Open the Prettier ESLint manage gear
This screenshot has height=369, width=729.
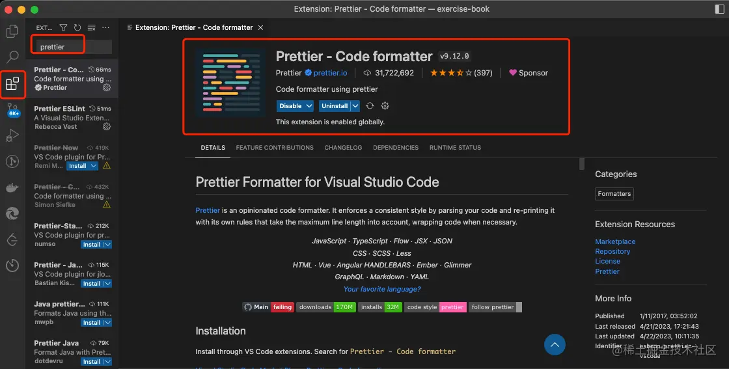pos(107,127)
